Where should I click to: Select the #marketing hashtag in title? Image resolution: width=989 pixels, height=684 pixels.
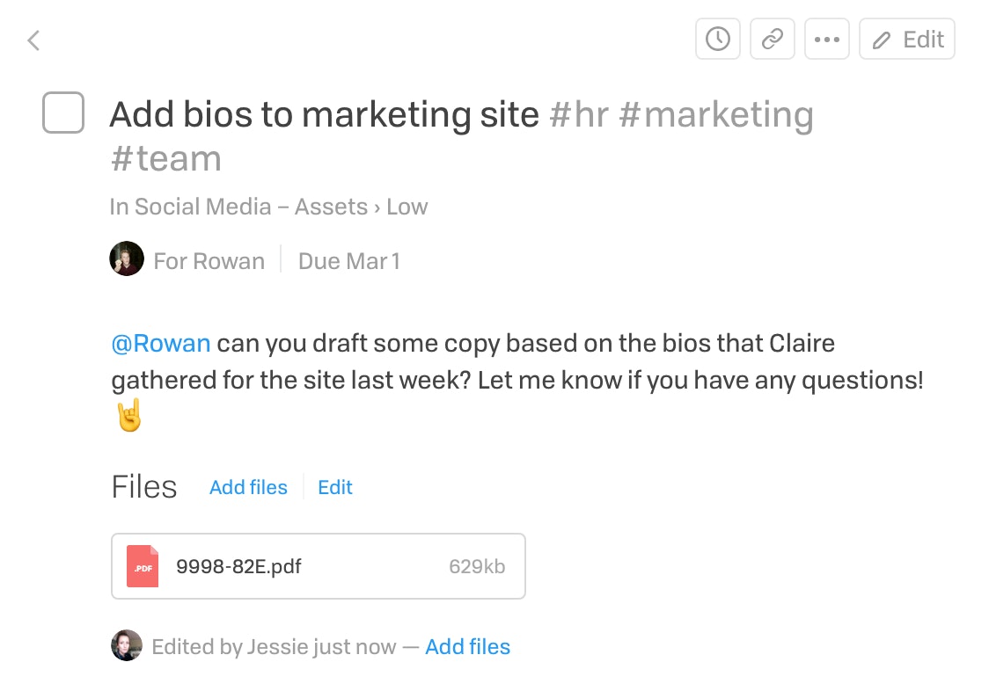tap(716, 115)
